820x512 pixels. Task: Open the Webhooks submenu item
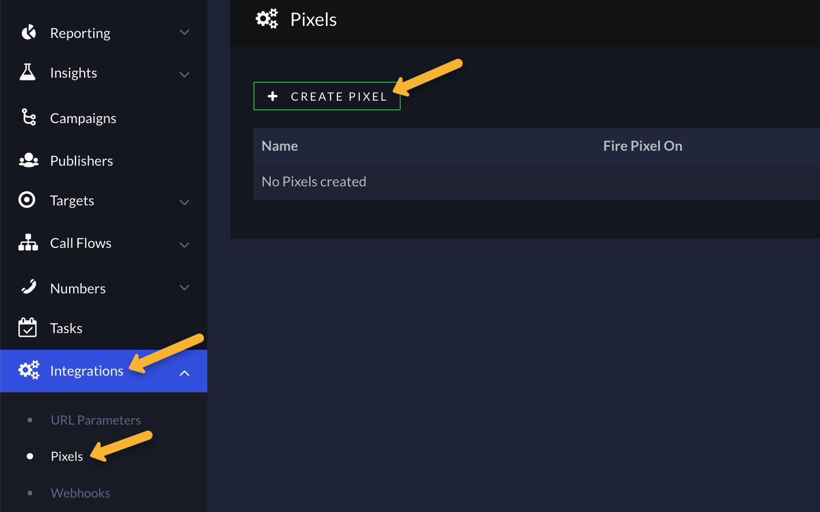(80, 493)
